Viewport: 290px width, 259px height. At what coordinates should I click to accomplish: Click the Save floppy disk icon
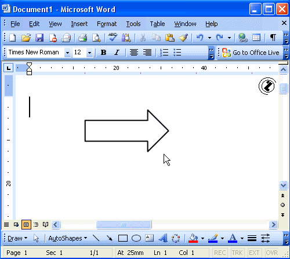(39, 38)
